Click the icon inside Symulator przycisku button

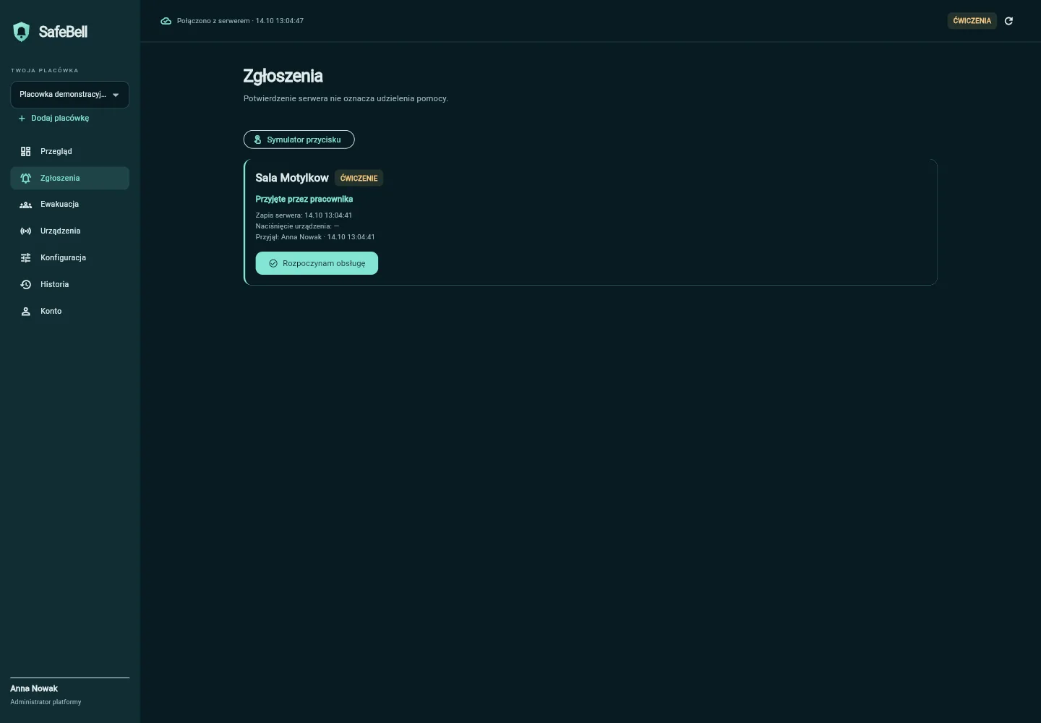[257, 140]
